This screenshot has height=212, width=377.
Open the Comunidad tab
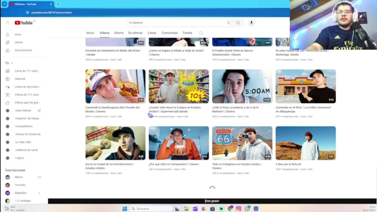(169, 33)
